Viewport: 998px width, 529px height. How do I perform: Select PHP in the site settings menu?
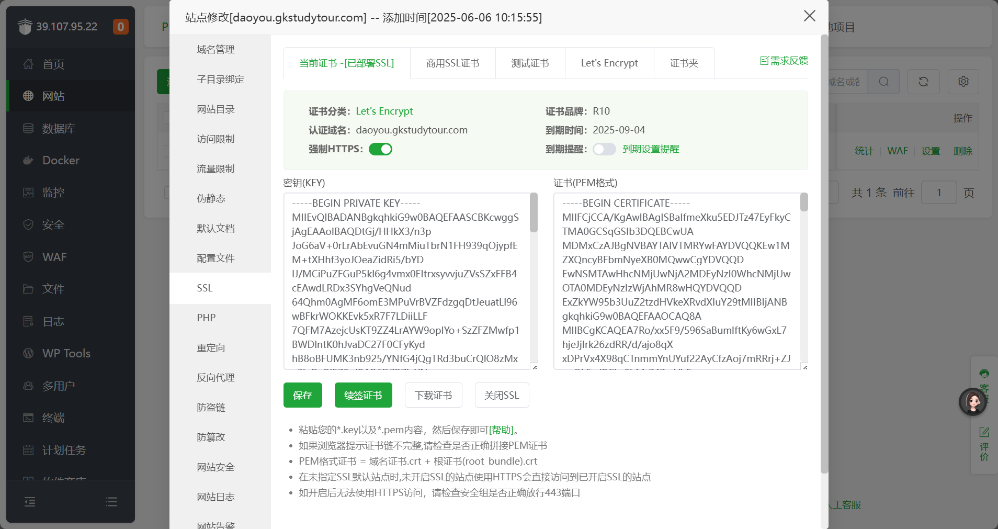click(206, 318)
